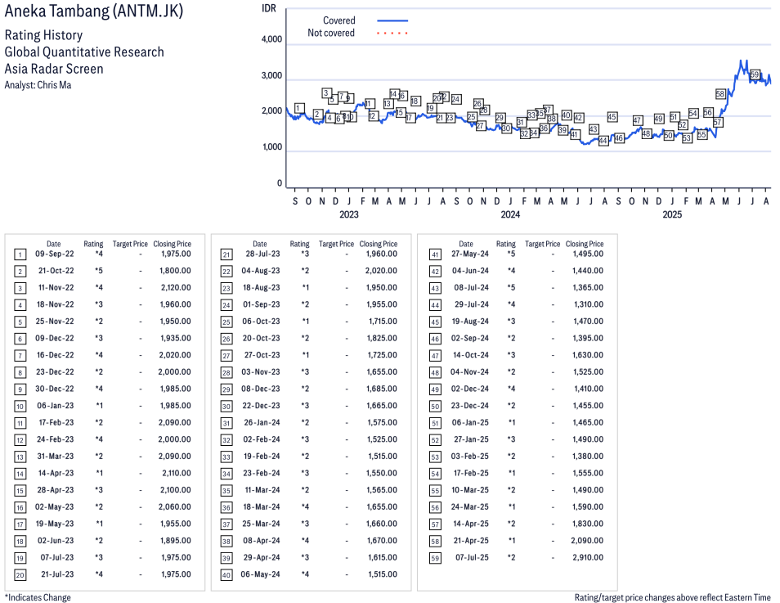
Task: Select the 29-Jul-24 date cell
Action: (x=472, y=304)
